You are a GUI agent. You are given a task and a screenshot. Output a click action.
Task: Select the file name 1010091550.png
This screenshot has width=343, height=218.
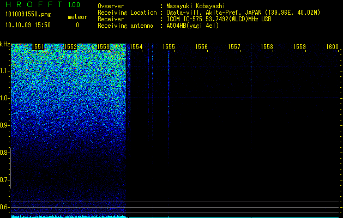[x=28, y=15]
